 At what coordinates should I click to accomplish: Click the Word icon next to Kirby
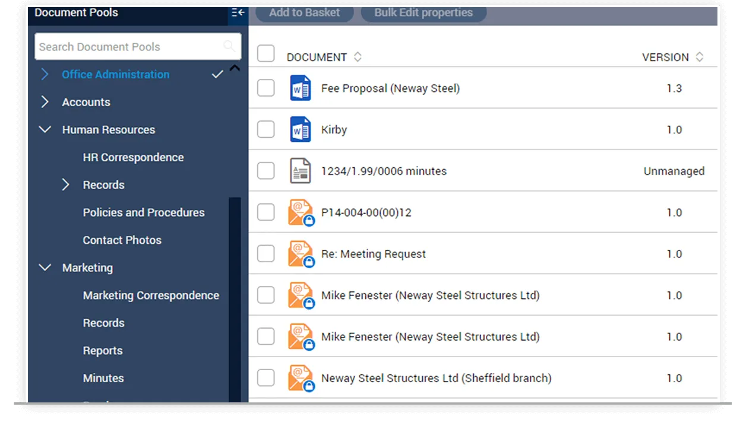tap(301, 129)
